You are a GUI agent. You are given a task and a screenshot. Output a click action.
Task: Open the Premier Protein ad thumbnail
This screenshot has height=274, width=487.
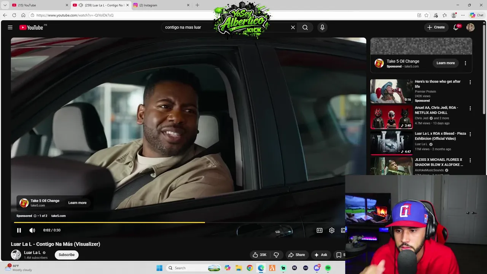(x=392, y=91)
